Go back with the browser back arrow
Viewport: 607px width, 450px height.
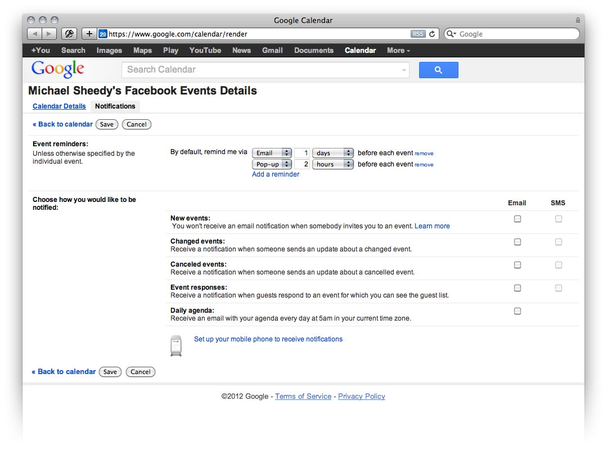pos(35,34)
